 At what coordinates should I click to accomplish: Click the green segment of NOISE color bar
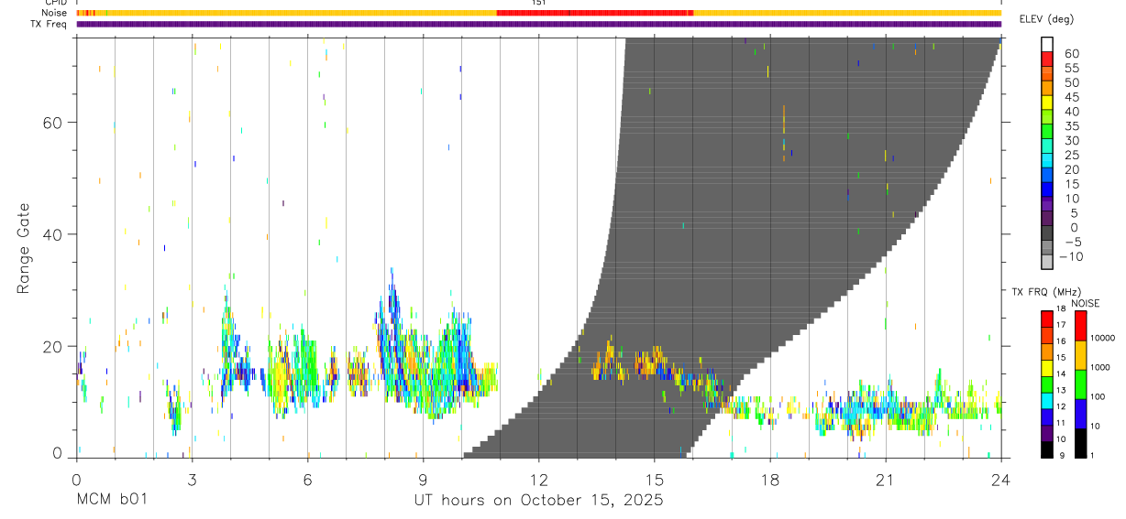pos(1081,384)
